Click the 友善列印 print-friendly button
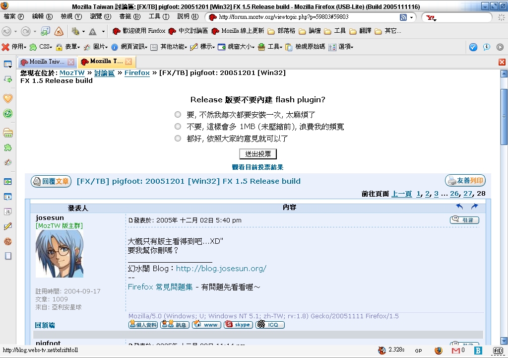Viewport: 508px width, 358px height. click(x=465, y=181)
